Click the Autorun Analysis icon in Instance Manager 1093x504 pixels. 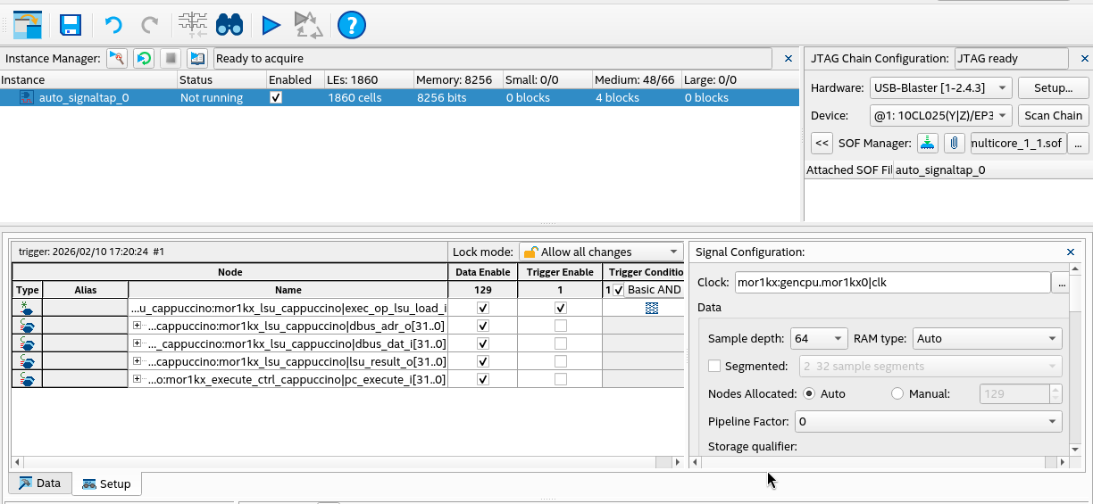click(x=144, y=59)
